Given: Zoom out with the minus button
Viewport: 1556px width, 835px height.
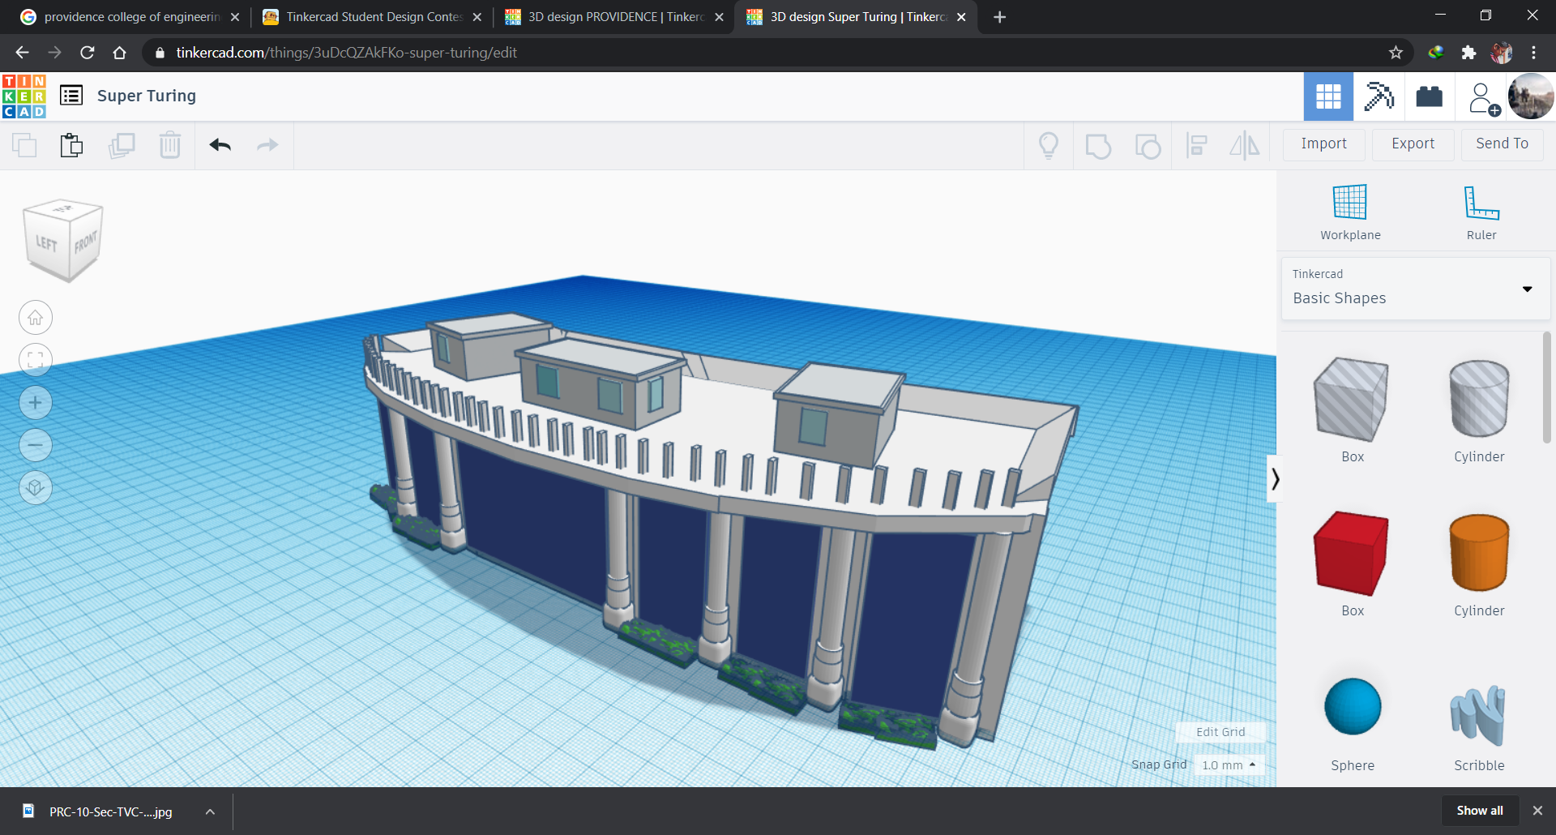Looking at the screenshot, I should click(36, 445).
